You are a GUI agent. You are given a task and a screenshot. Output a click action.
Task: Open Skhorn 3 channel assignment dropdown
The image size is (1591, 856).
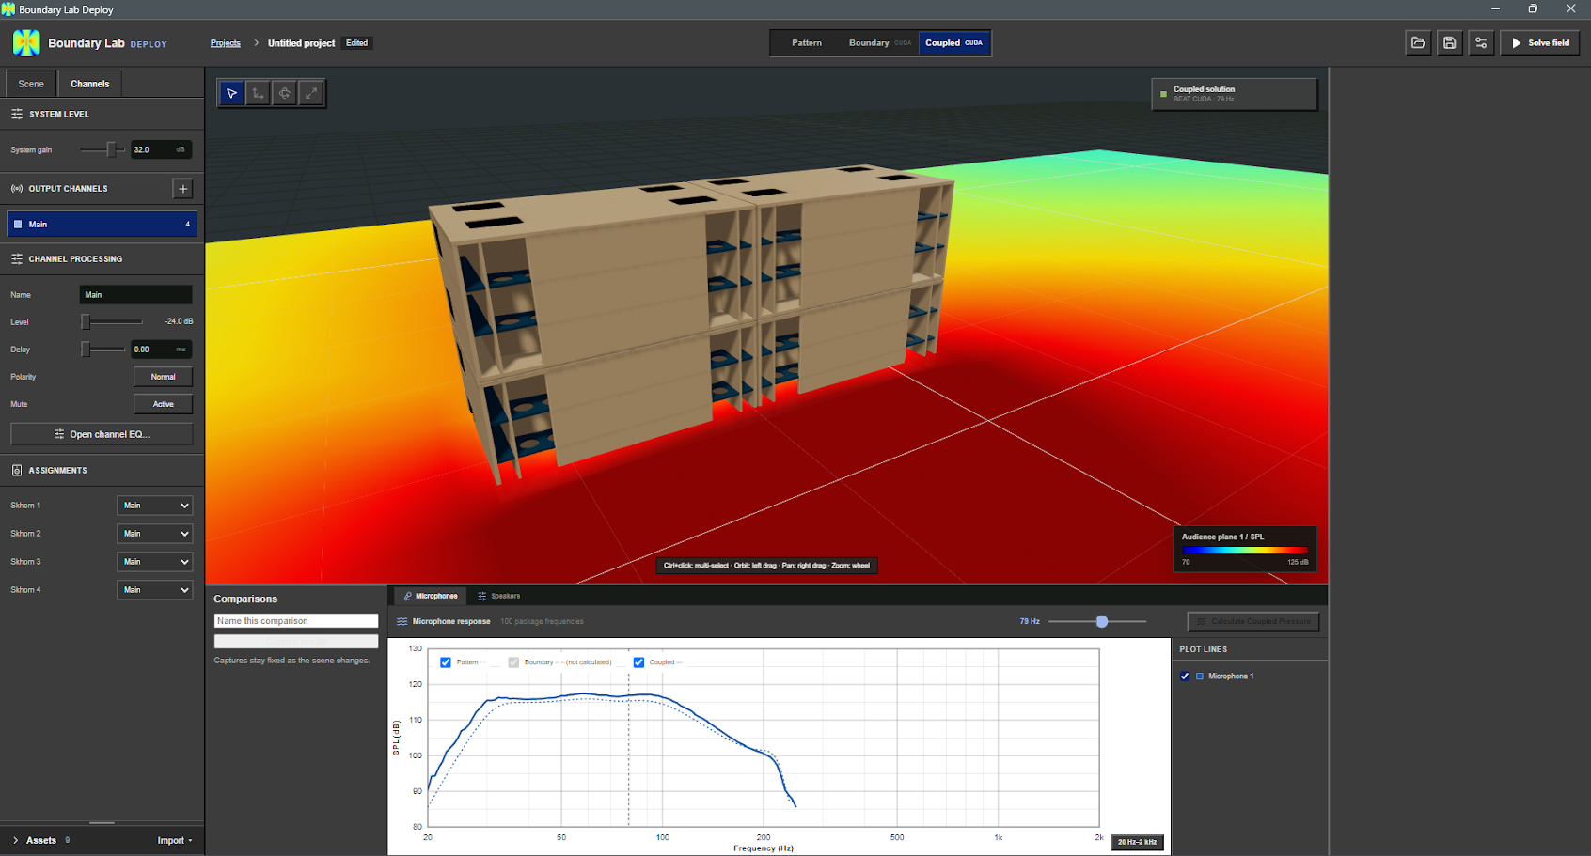point(155,562)
